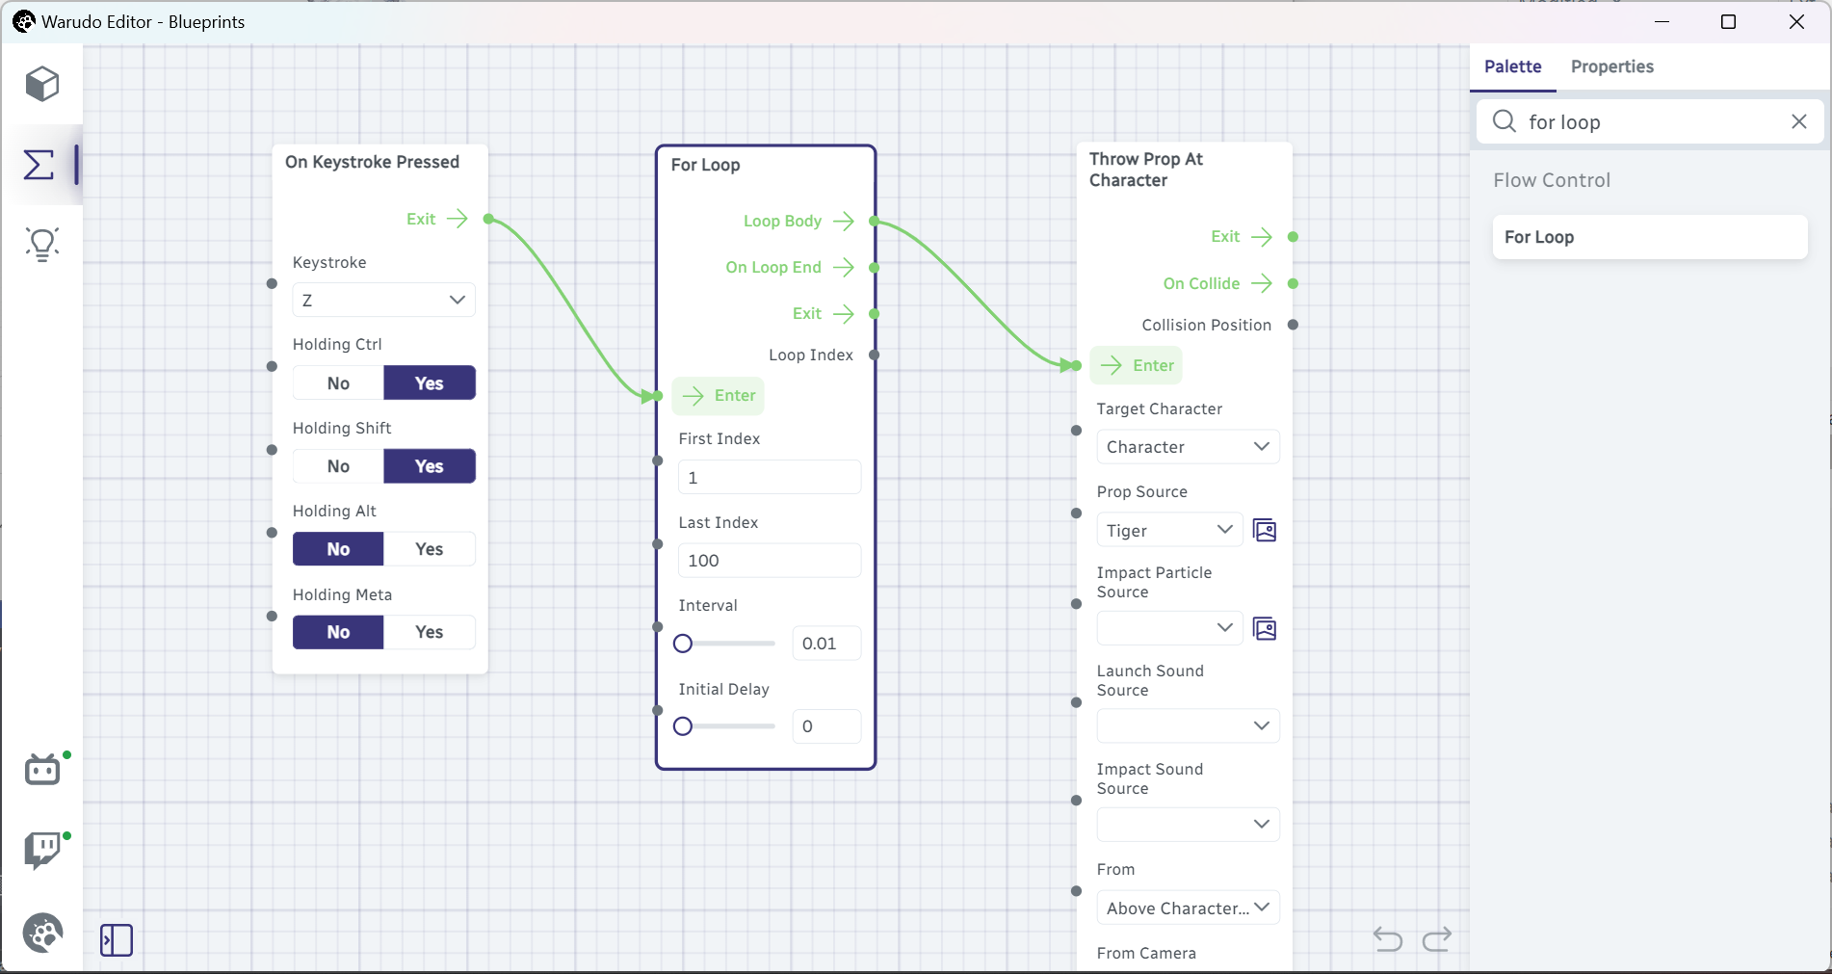The image size is (1832, 974).
Task: Click the Warudo app logo in title bar
Action: click(24, 21)
